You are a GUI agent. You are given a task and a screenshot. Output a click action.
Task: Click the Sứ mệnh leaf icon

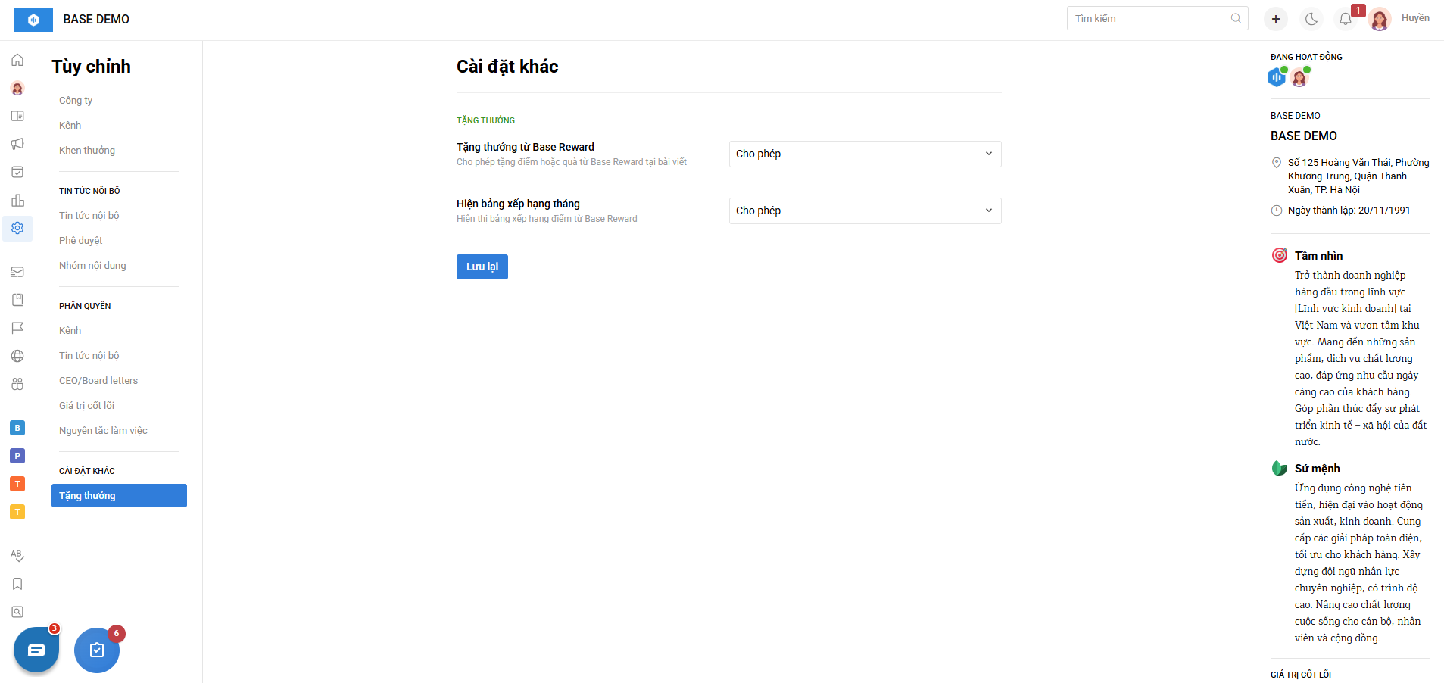(x=1280, y=468)
